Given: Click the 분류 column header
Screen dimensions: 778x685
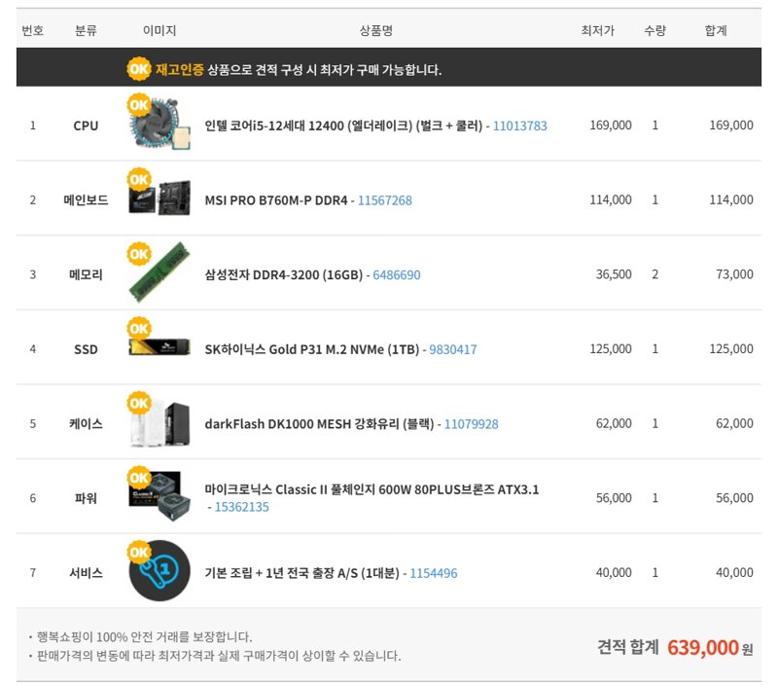Looking at the screenshot, I should [x=86, y=31].
